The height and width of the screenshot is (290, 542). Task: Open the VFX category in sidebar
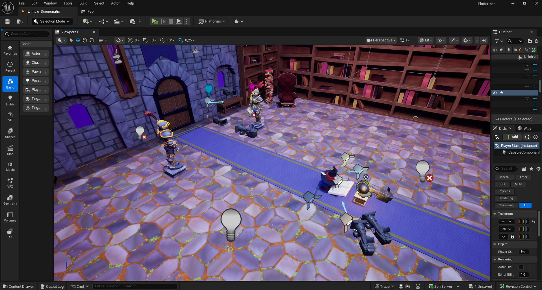pos(10,183)
